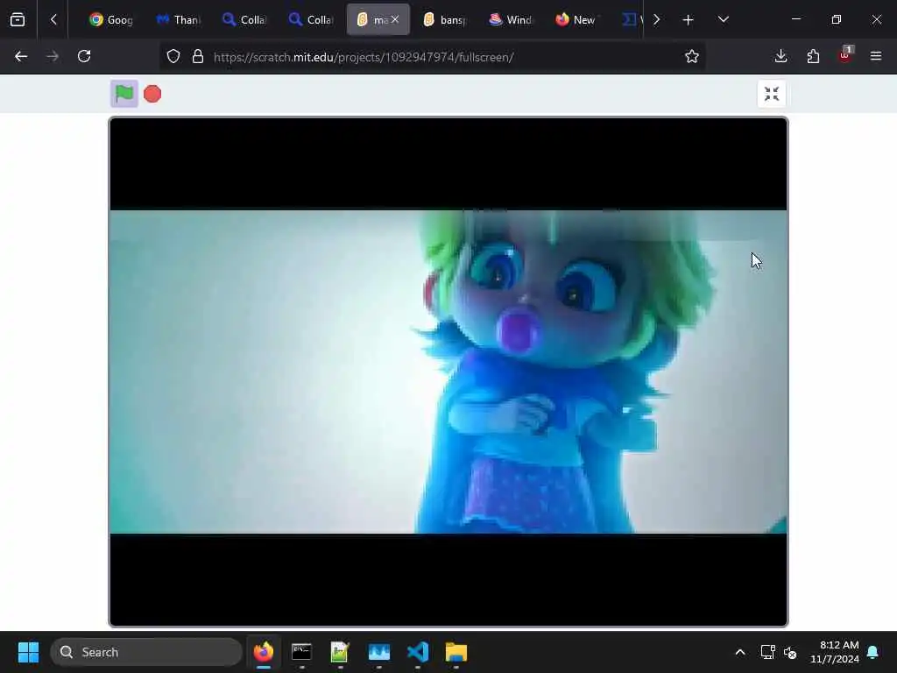Open terminal app from taskbar
This screenshot has width=897, height=673.
[x=301, y=652]
